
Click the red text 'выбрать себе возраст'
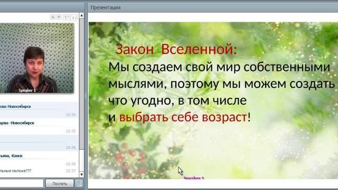(x=183, y=117)
